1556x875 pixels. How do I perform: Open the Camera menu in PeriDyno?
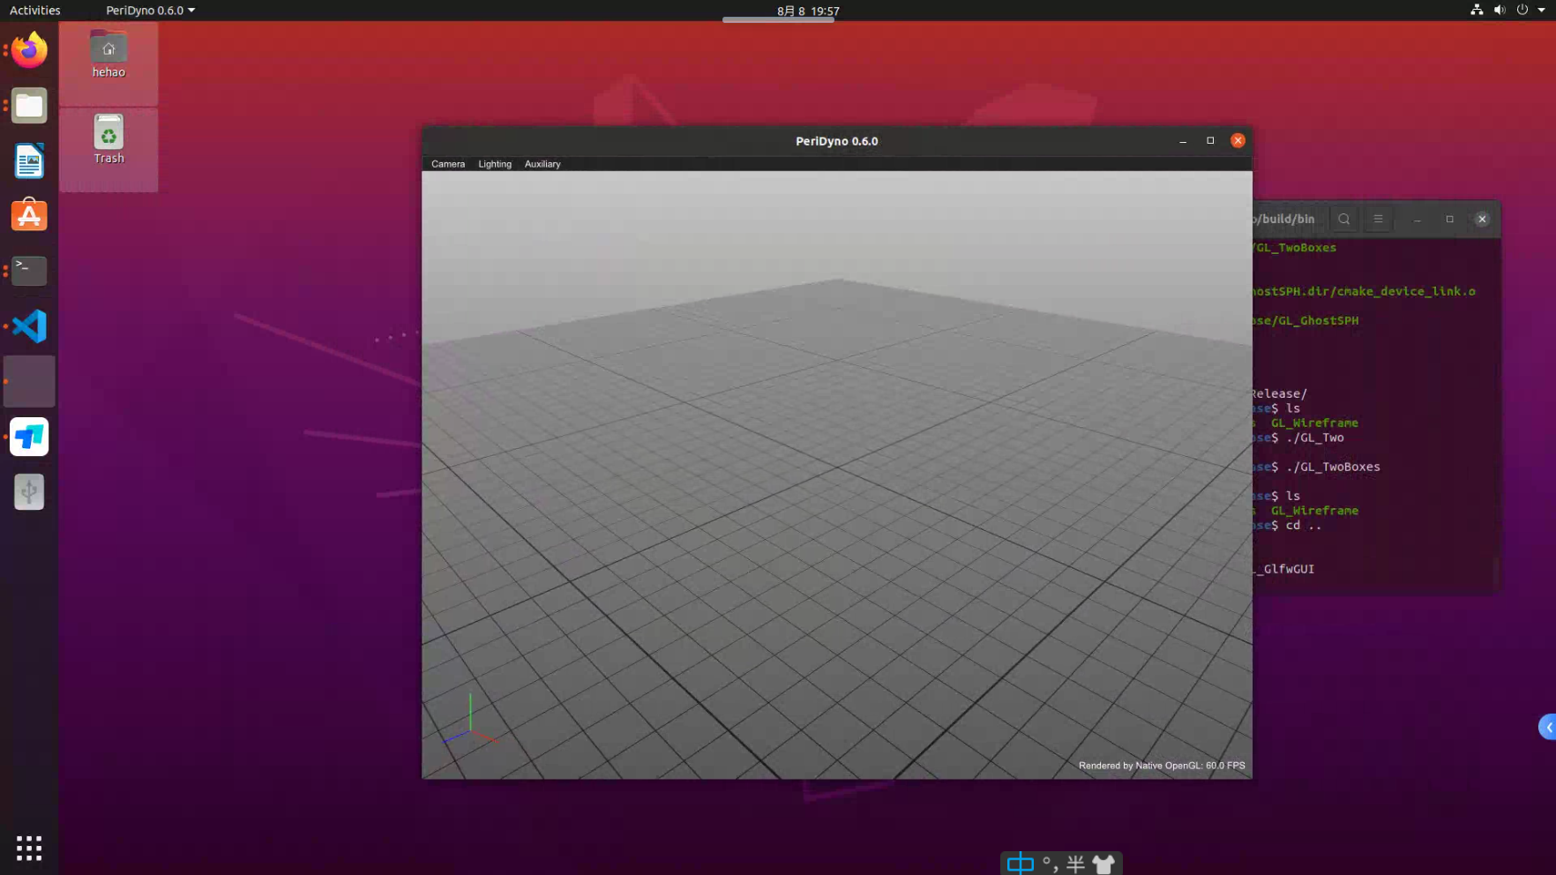point(447,164)
